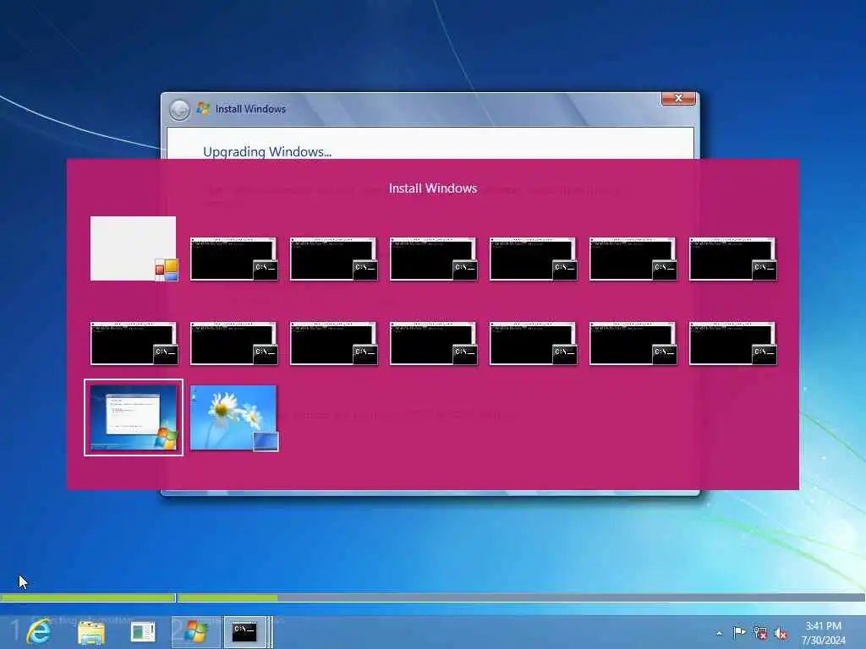
Task: Select the blank white window thumbnail in switcher
Action: tap(134, 248)
